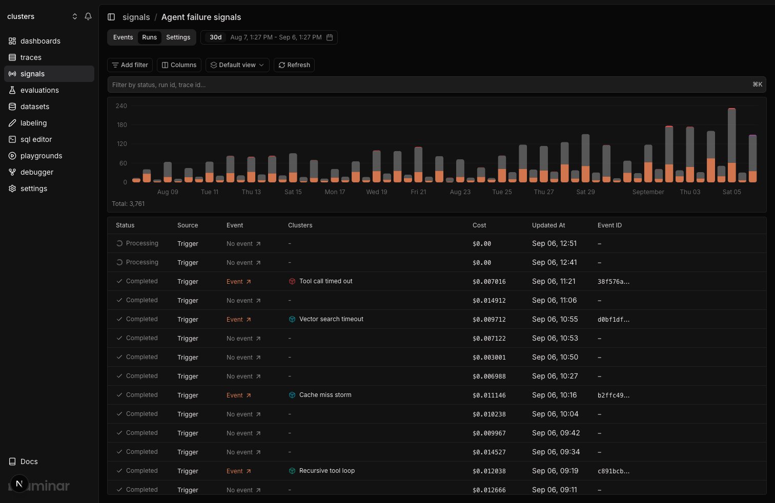The image size is (775, 503).
Task: Click the calendar icon in date range
Action: (330, 37)
